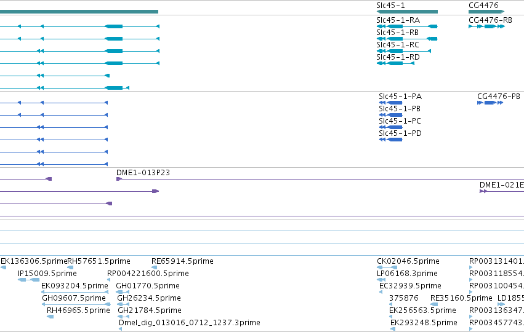524x332 pixels.
Task: Select RE35160.5prime EST label
Action: [x=462, y=298]
